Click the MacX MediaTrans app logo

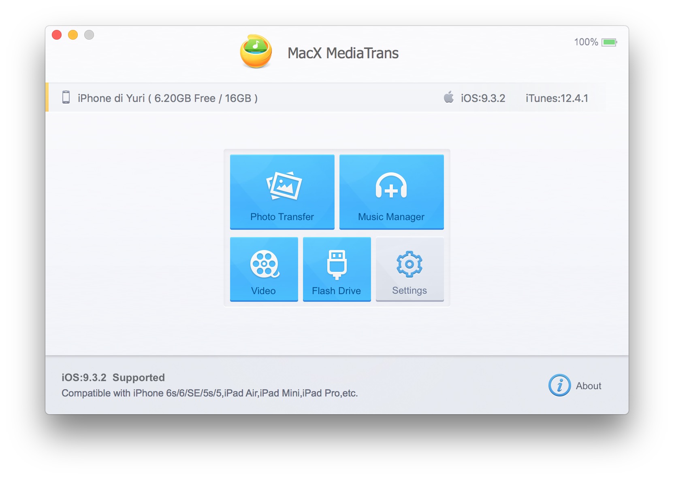click(x=256, y=51)
